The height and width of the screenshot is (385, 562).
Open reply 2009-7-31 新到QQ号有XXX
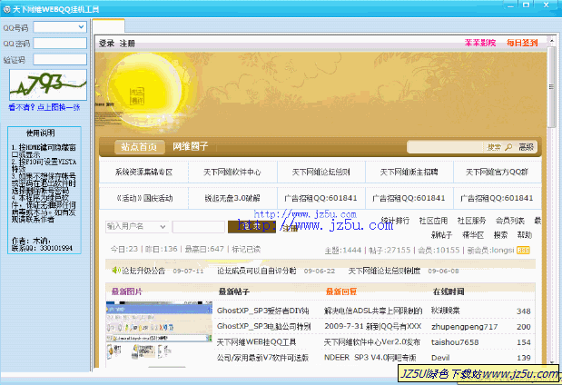pyautogui.click(x=373, y=327)
